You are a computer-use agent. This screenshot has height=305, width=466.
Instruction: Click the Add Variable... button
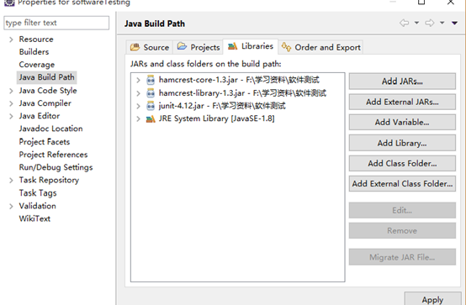402,122
